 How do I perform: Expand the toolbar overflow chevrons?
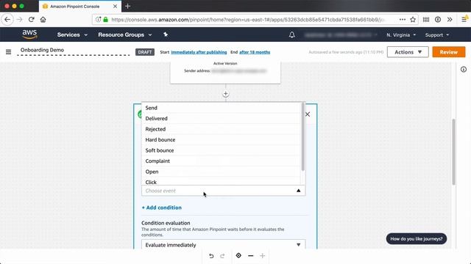pos(450,20)
